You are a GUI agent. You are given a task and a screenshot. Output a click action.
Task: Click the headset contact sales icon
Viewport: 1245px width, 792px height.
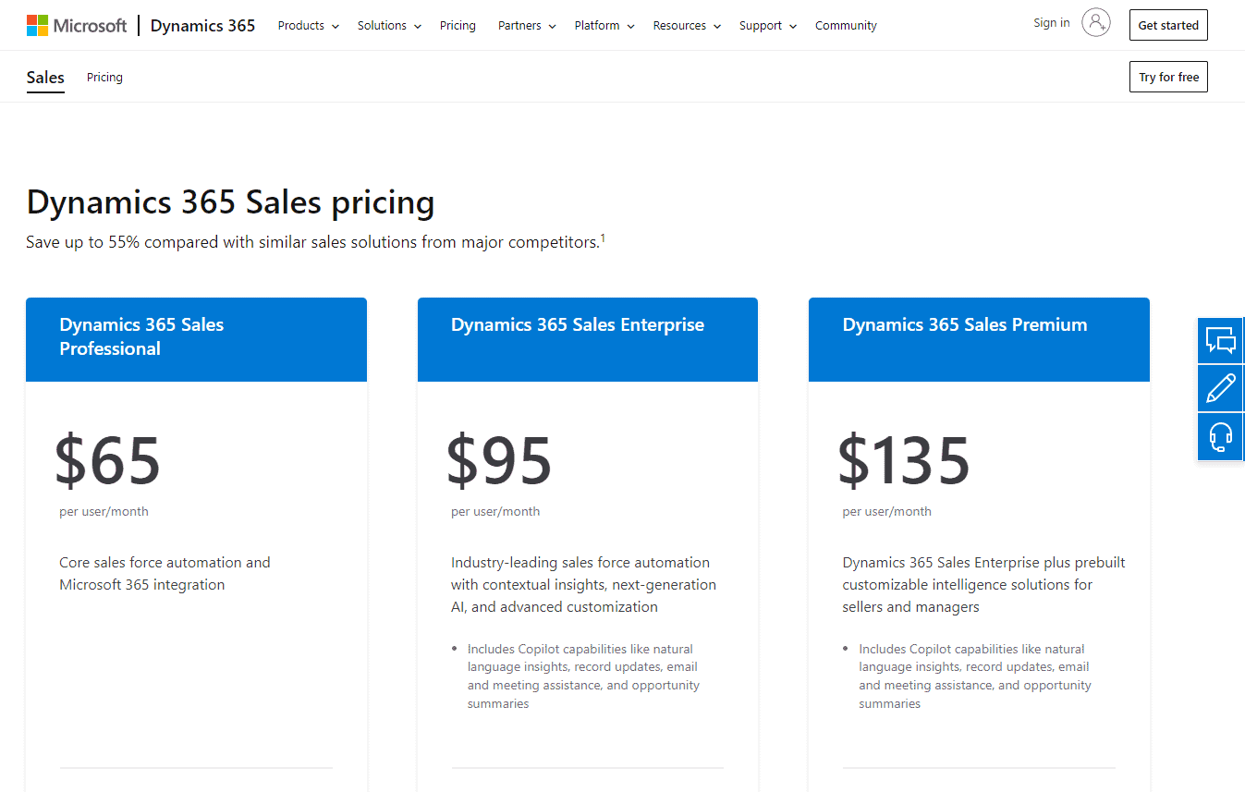1220,436
